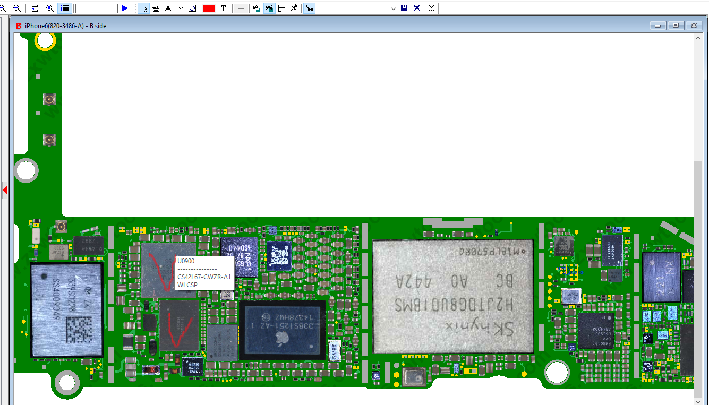Maximize the iPhone6 B side window
The height and width of the screenshot is (405, 709).
click(676, 25)
